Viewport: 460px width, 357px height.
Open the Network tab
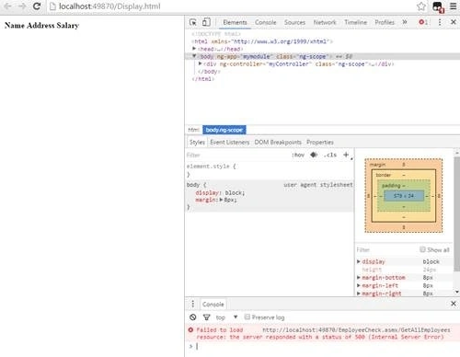tap(325, 22)
